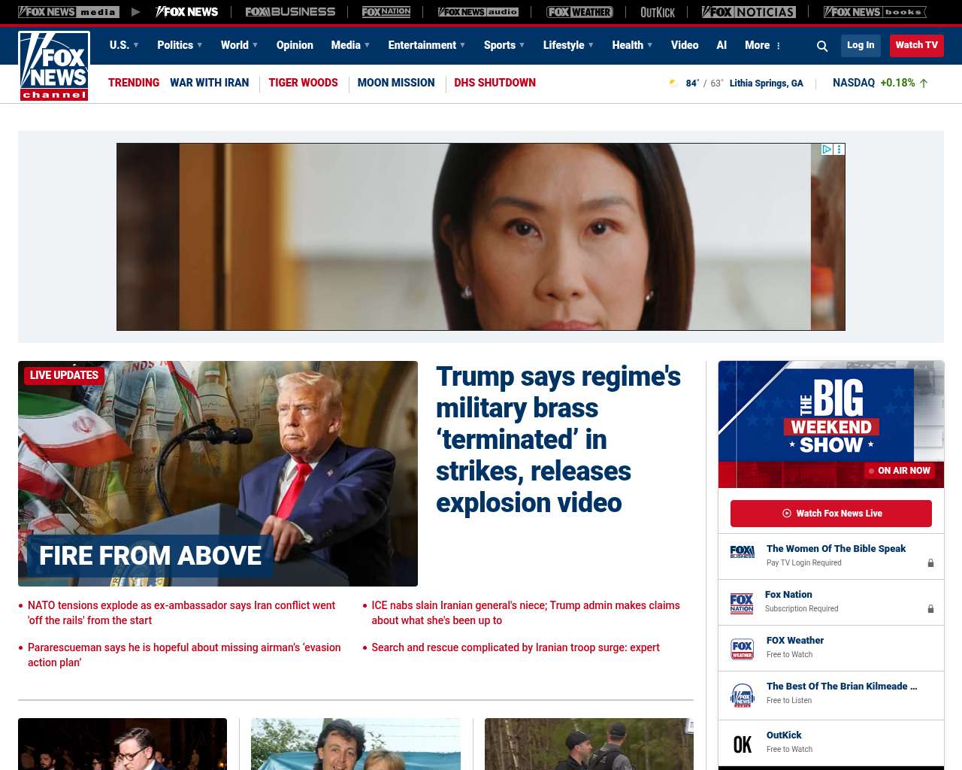
Task: Open trending topic DHS Shutdown
Action: (495, 83)
